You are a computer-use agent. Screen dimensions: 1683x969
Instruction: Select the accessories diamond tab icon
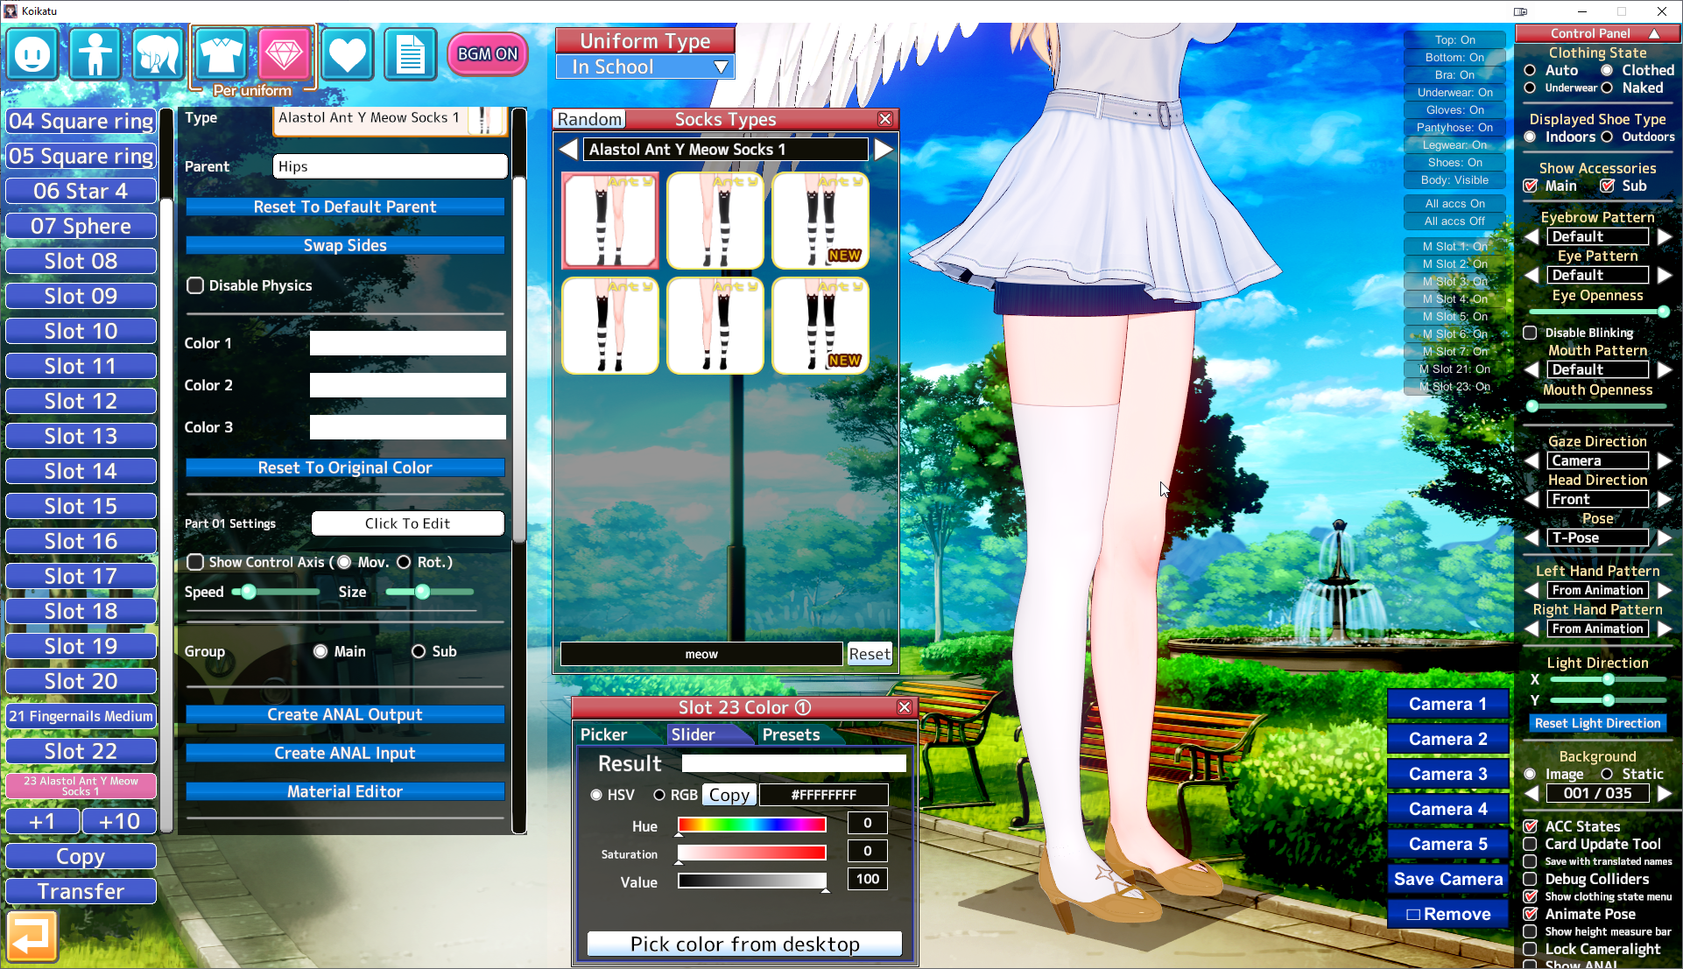284,54
